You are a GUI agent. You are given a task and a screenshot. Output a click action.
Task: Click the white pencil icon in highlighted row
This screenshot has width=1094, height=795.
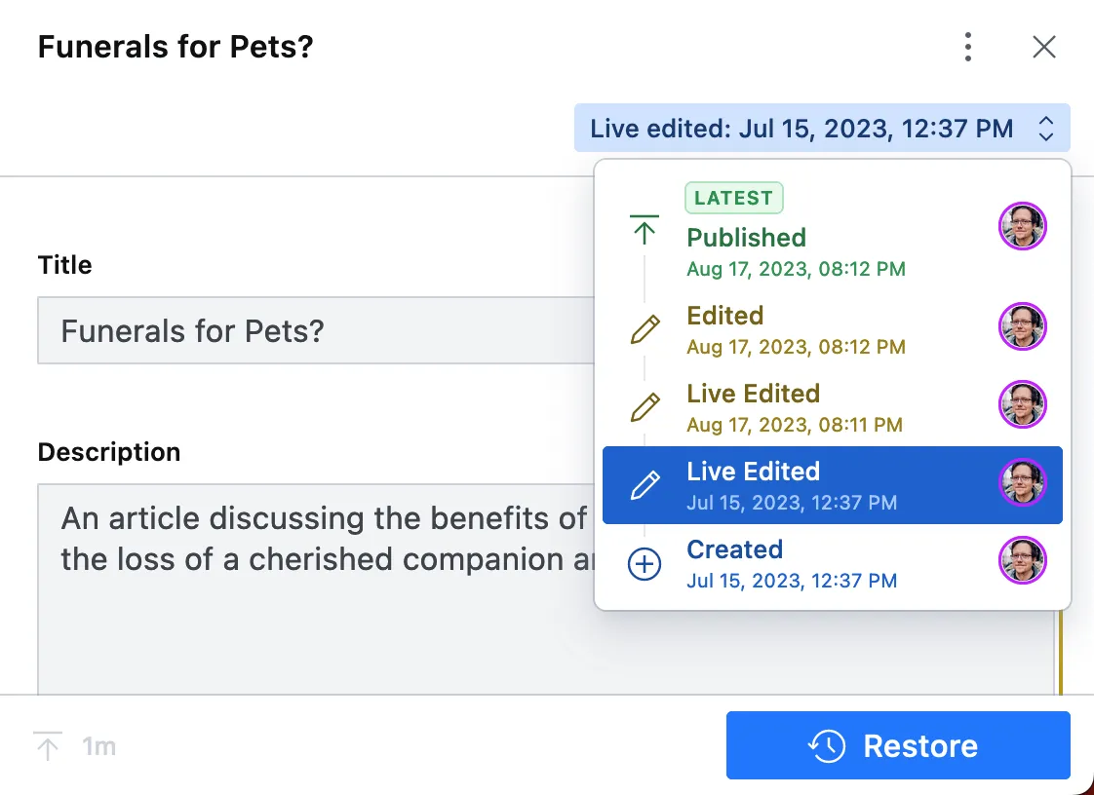[645, 485]
